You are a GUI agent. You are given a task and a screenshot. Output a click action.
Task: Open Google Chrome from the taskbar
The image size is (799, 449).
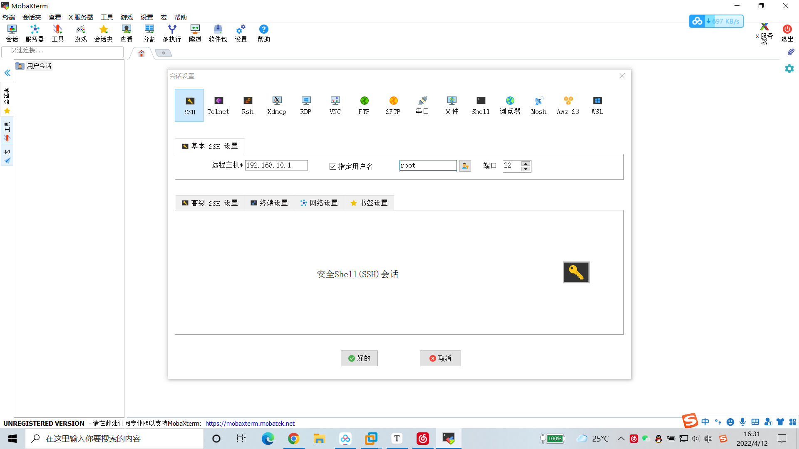tap(293, 439)
